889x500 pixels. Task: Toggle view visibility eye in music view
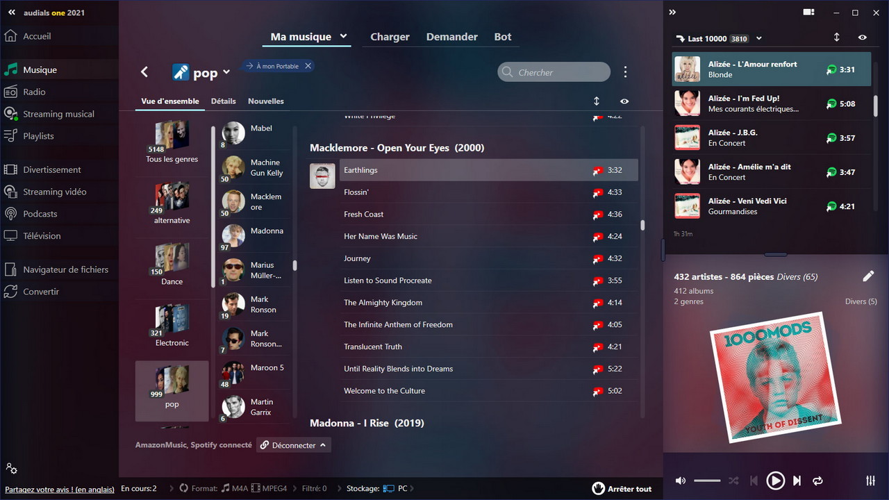(624, 101)
